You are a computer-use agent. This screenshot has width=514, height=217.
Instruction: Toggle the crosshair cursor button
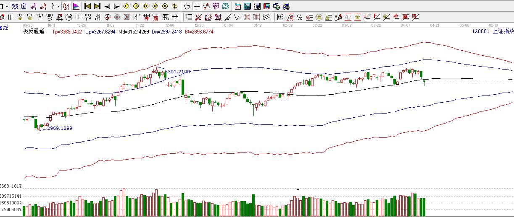pyautogui.click(x=196, y=6)
